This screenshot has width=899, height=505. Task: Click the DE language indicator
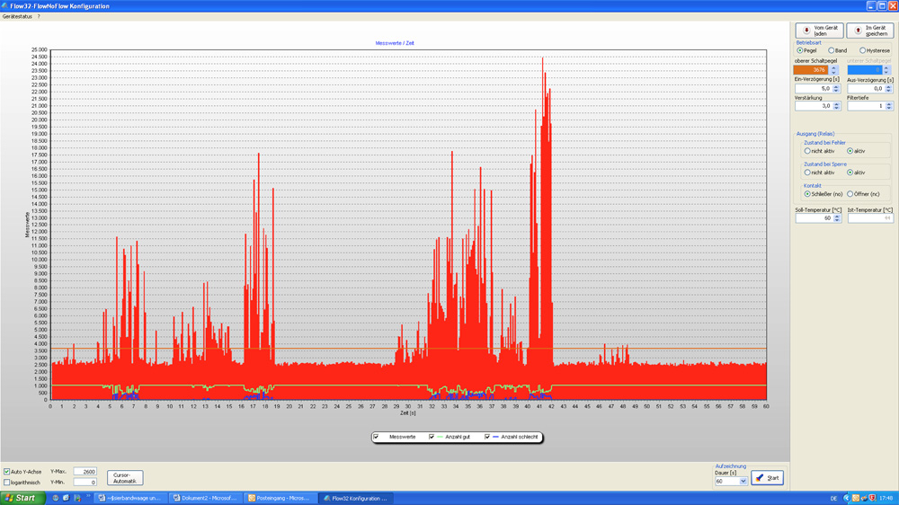(x=833, y=498)
